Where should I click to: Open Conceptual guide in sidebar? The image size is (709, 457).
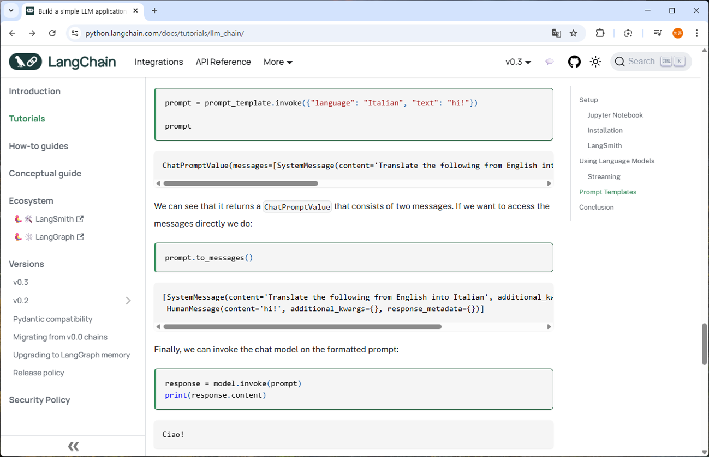pyautogui.click(x=45, y=173)
